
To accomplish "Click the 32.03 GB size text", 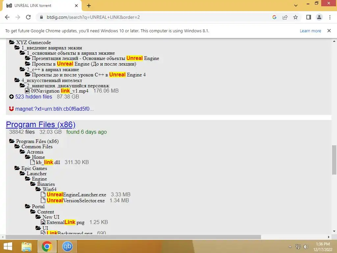I will (x=50, y=132).
